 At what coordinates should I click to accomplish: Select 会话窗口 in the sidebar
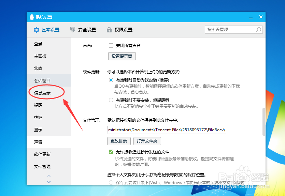(49, 80)
